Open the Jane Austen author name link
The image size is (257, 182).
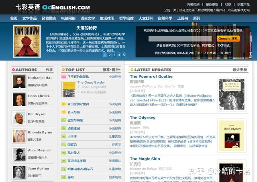(x=39, y=168)
